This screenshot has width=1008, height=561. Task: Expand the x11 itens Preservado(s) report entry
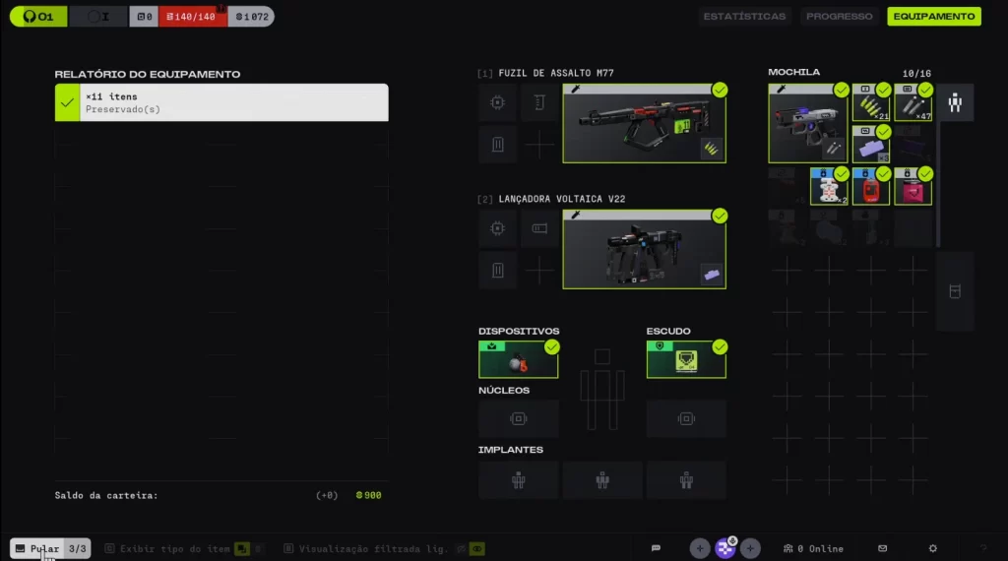click(234, 102)
